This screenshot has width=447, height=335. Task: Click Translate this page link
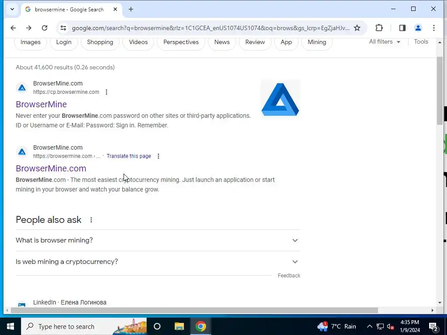point(129,156)
